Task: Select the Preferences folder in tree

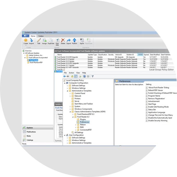Action: pyautogui.click(x=84, y=122)
